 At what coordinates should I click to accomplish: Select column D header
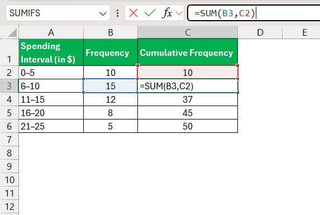pyautogui.click(x=260, y=32)
